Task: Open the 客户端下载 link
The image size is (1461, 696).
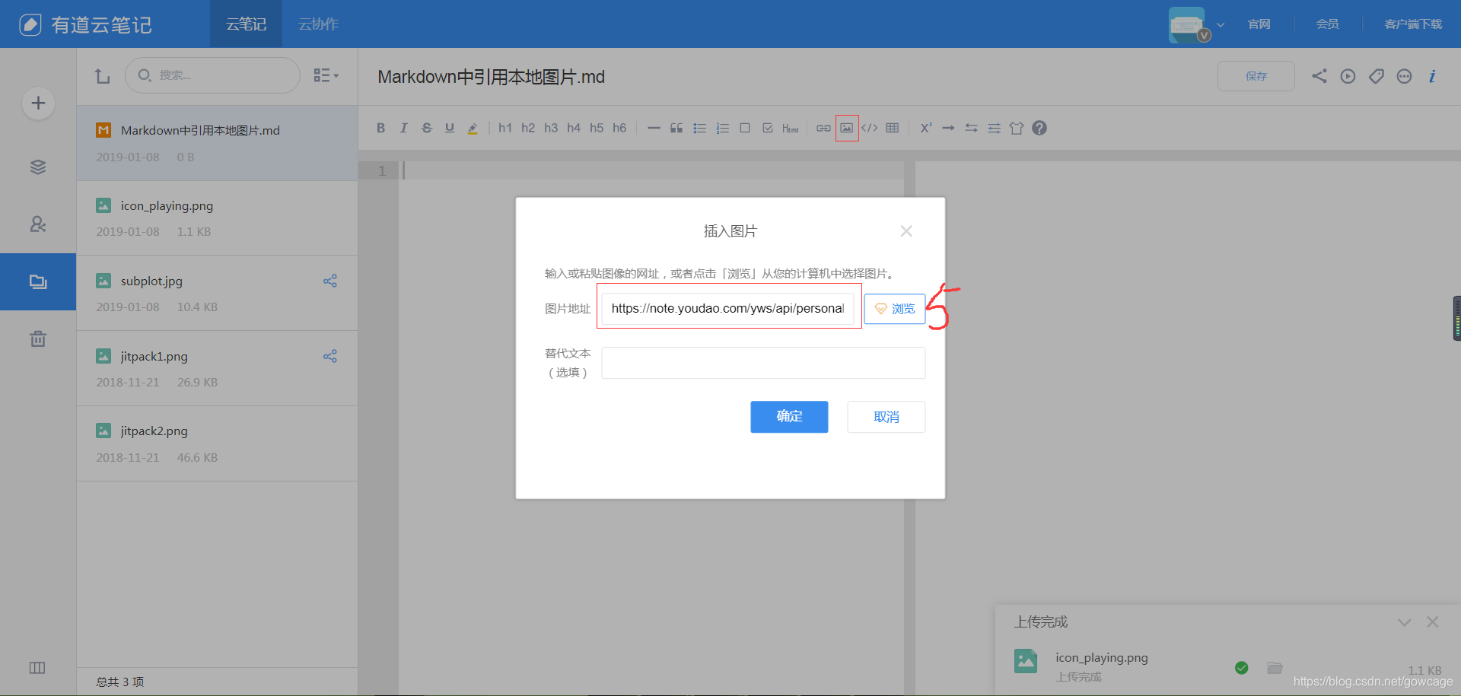Action: click(x=1413, y=24)
